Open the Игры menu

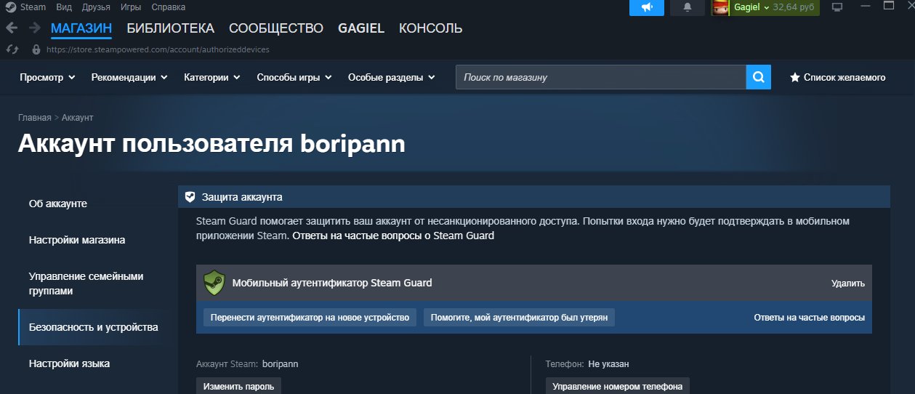click(131, 7)
